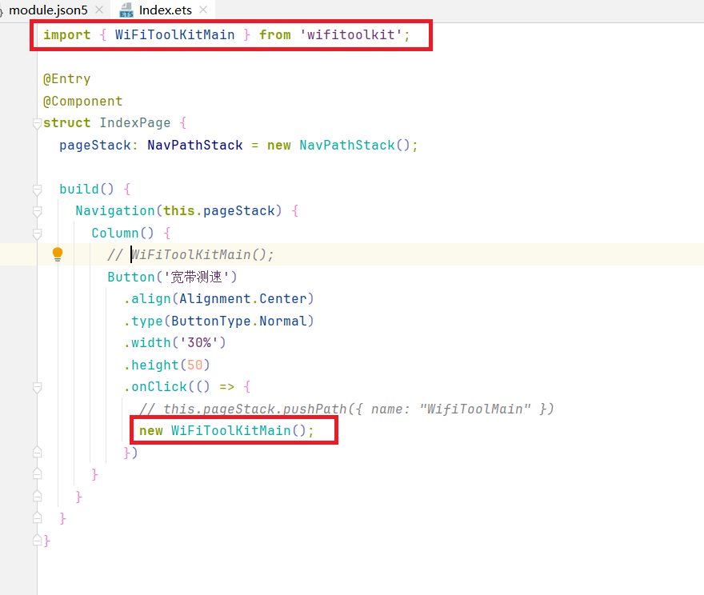Image resolution: width=704 pixels, height=595 pixels.
Task: Click the Column() component call
Action: pos(122,234)
